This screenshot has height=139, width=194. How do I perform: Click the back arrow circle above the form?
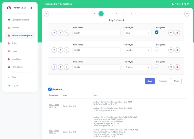click(46, 14)
